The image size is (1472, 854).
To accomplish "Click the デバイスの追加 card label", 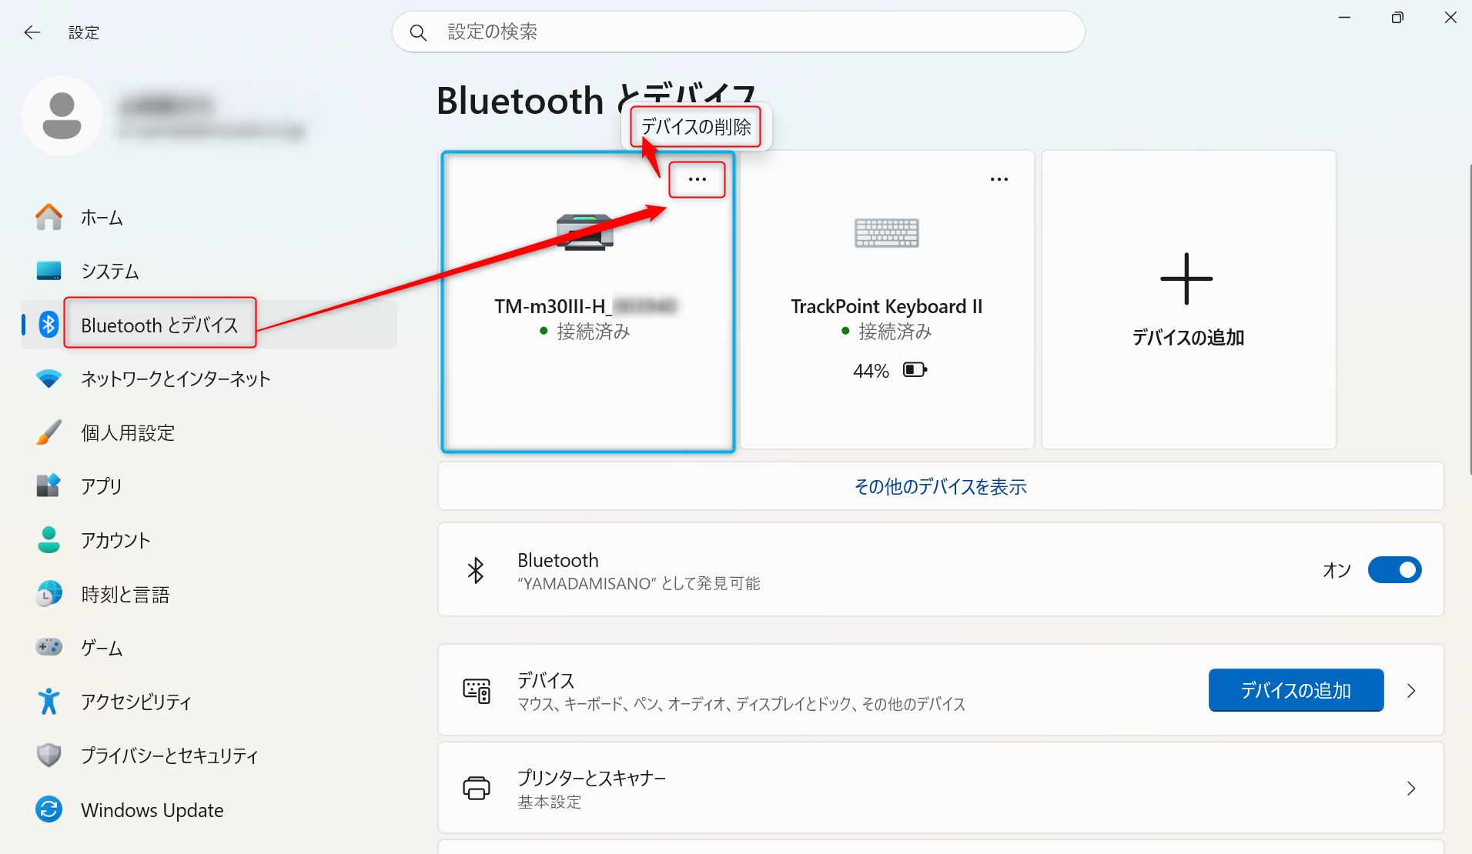I will (1188, 338).
